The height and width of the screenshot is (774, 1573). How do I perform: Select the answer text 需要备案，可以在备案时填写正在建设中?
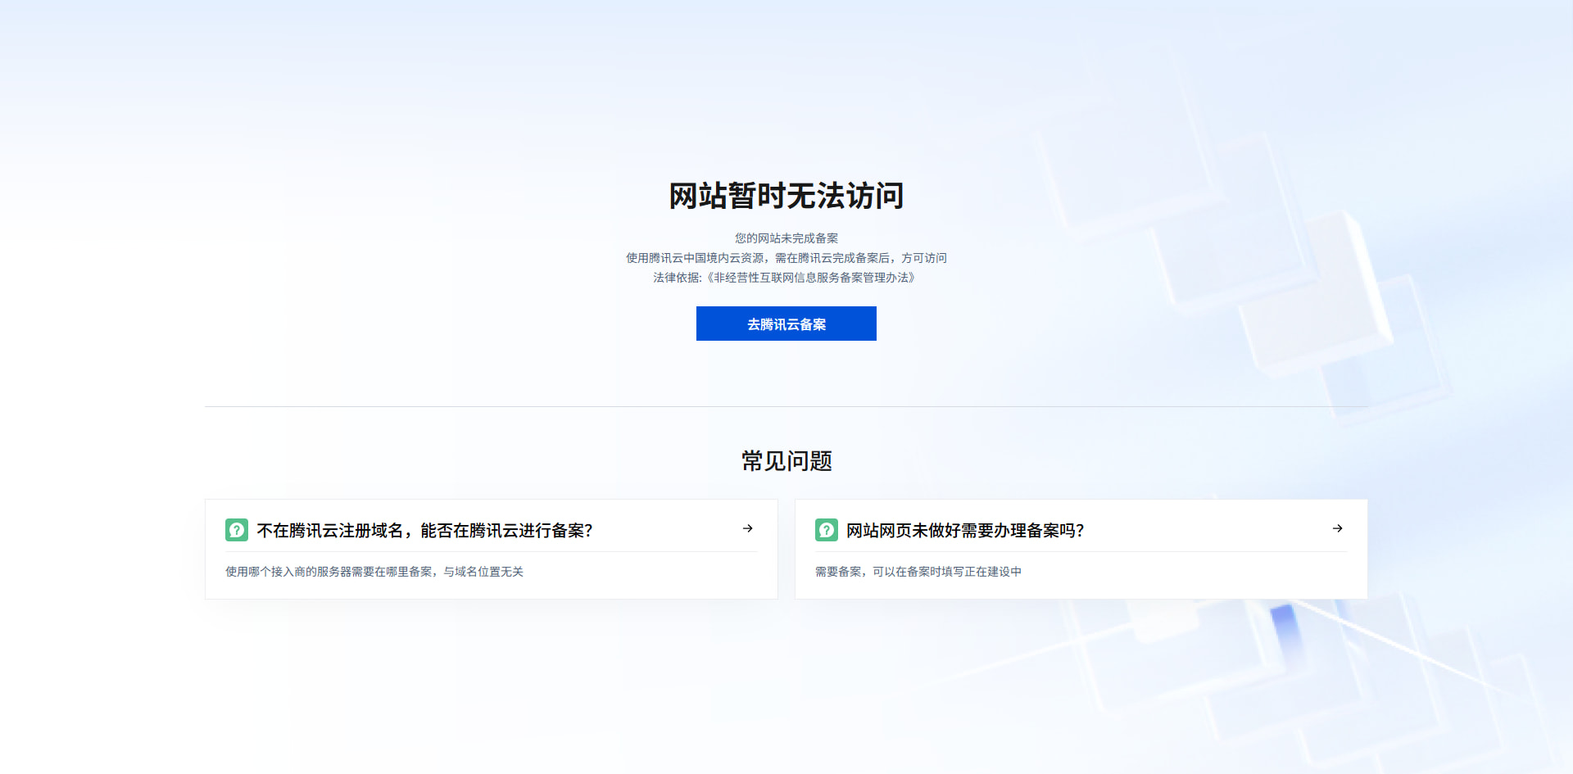pyautogui.click(x=918, y=572)
